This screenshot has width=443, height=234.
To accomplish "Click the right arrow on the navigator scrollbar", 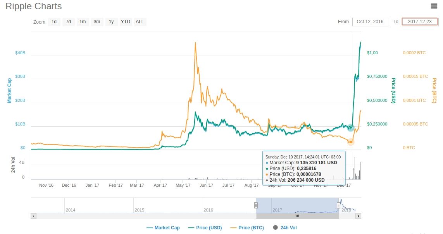I will 359,216.
